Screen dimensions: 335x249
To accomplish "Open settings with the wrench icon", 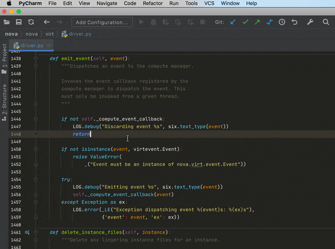I will click(310, 22).
